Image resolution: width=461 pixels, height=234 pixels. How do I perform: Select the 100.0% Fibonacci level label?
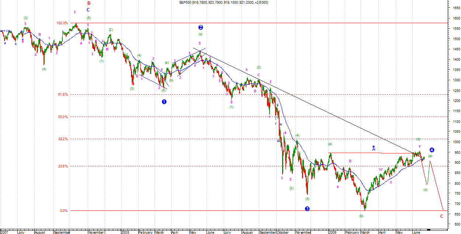click(x=62, y=23)
